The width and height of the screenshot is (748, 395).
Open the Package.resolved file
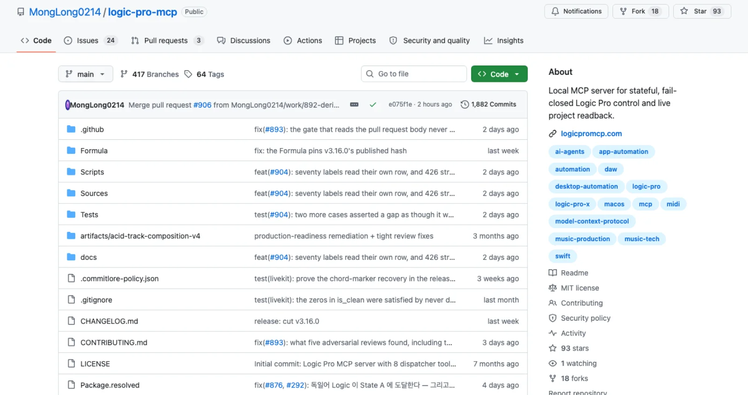point(110,385)
